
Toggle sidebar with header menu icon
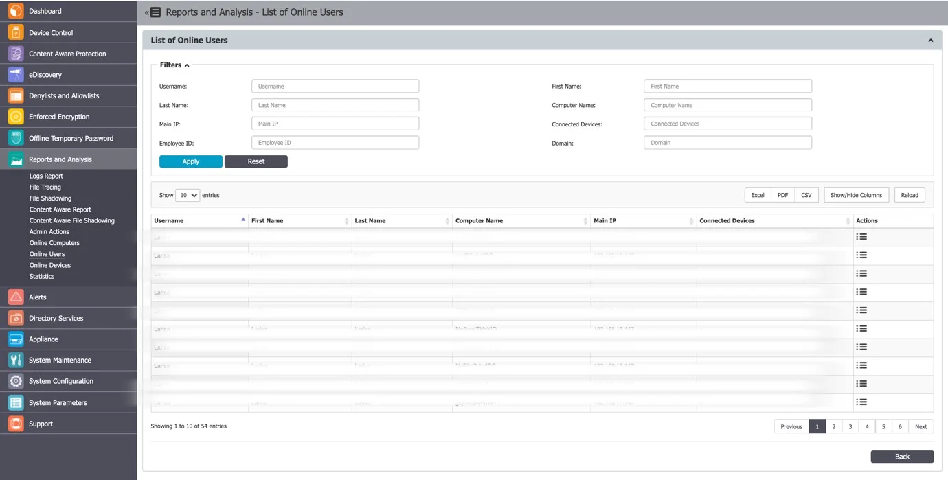tap(154, 12)
